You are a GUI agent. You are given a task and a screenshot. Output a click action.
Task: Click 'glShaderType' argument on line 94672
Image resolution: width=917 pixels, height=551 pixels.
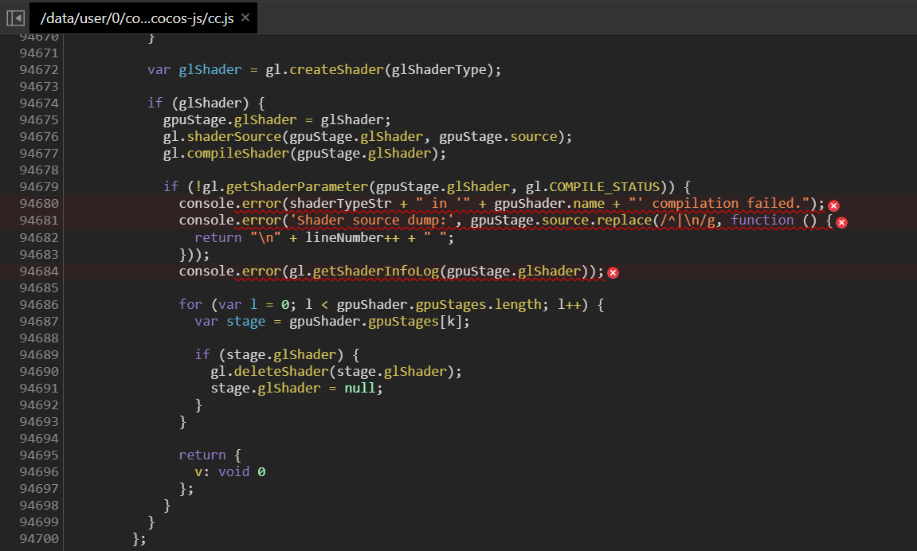pos(439,69)
